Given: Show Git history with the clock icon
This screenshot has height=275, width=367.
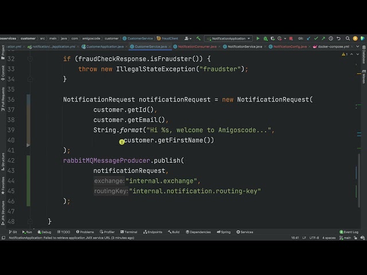Looking at the screenshot, I should click(331, 38).
